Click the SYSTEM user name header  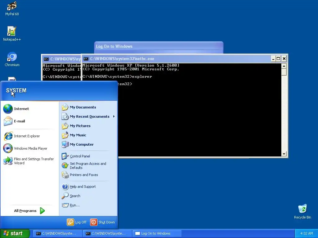16,90
